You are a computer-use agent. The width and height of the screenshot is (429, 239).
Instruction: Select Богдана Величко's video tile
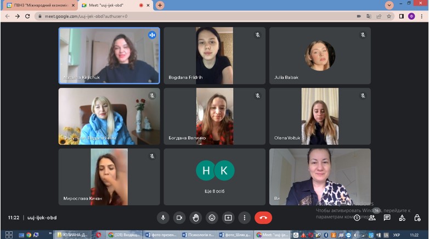click(214, 116)
